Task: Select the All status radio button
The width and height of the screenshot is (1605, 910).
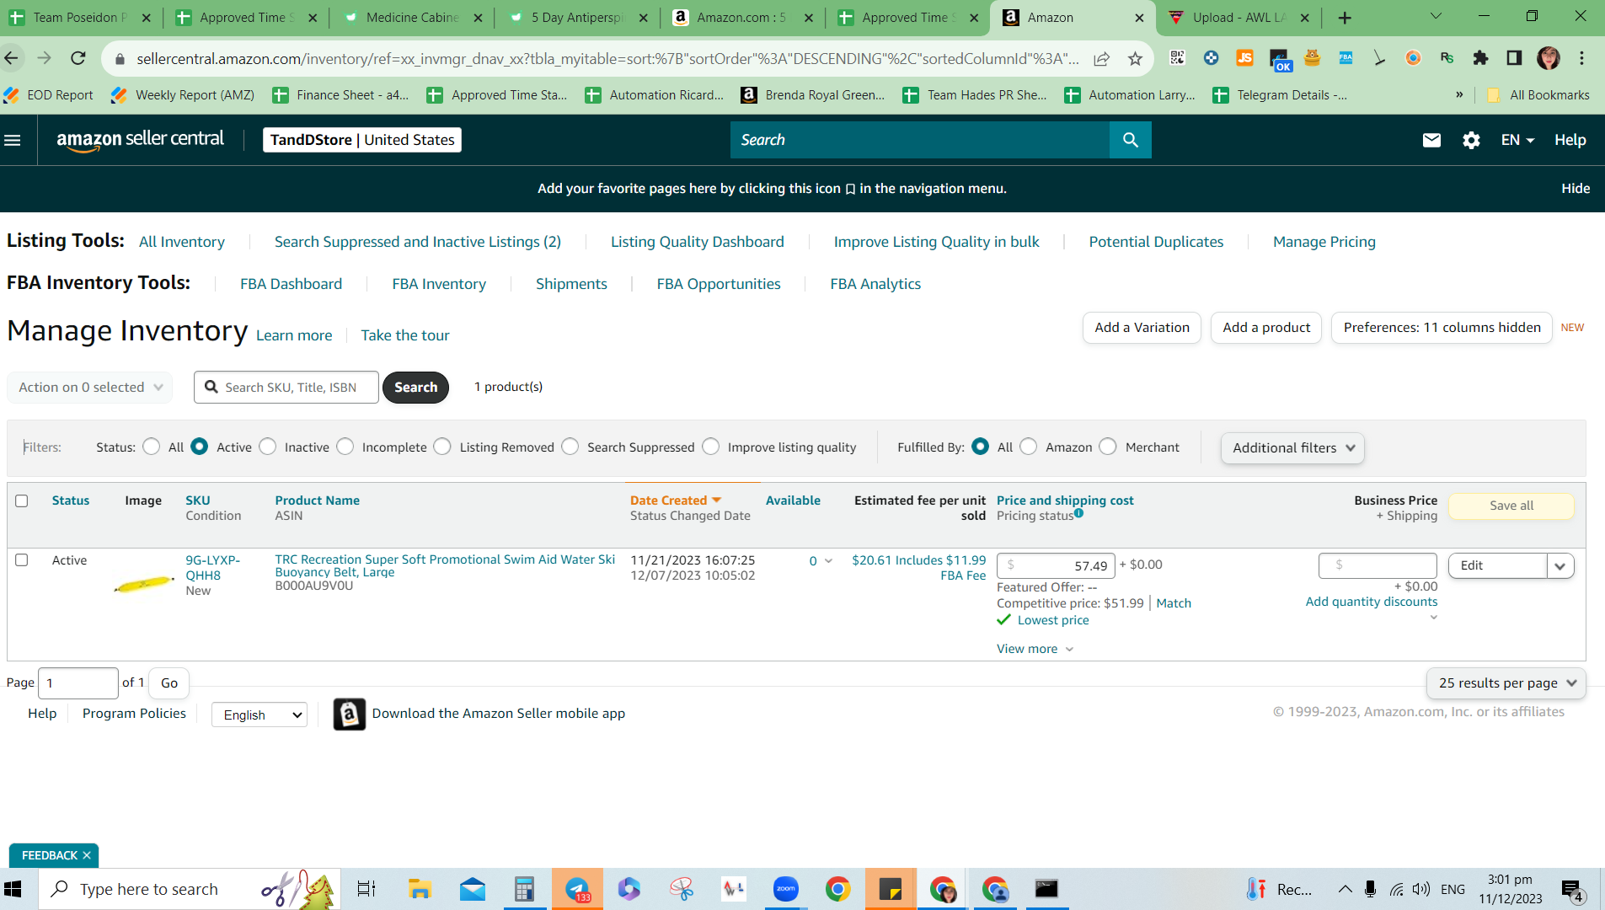Action: (152, 447)
